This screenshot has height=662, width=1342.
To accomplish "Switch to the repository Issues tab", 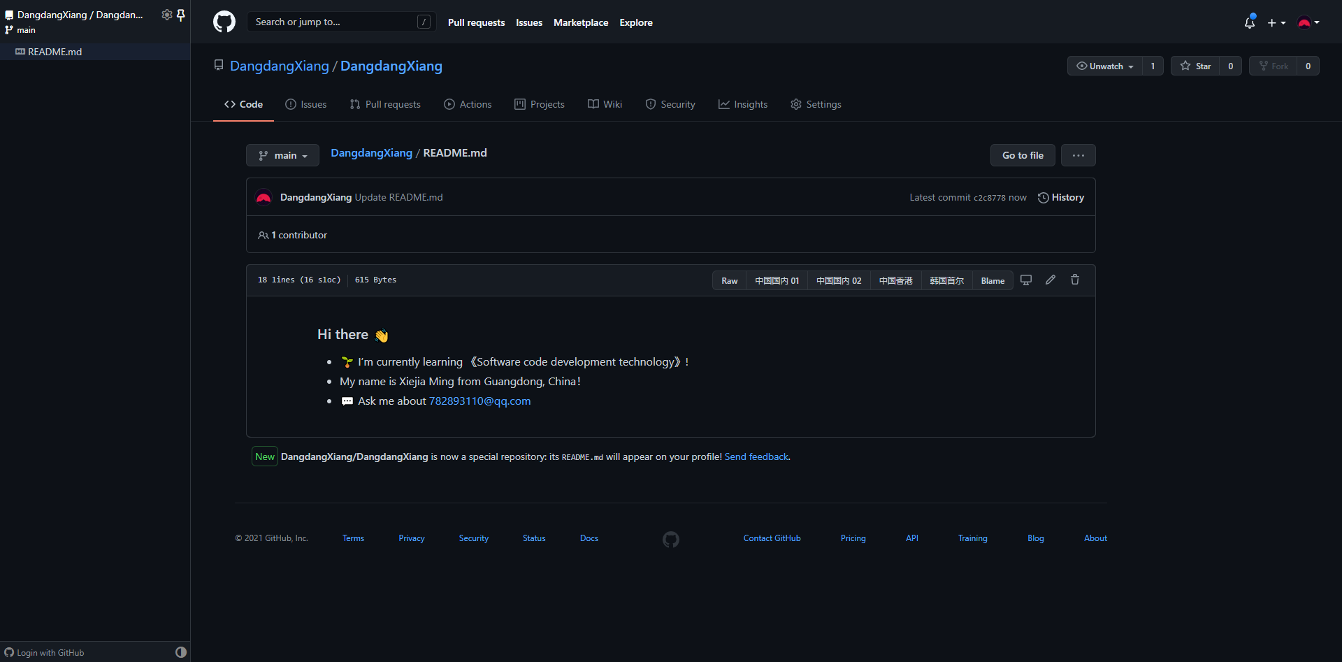I will pos(306,104).
